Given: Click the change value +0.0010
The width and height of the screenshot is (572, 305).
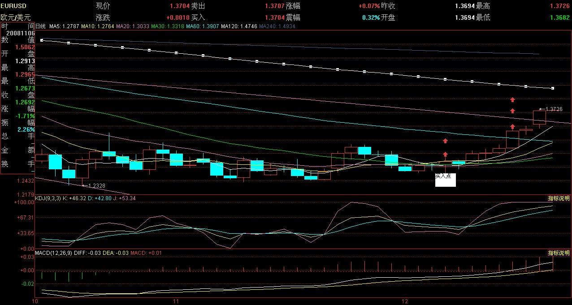Looking at the screenshot, I should (x=178, y=17).
